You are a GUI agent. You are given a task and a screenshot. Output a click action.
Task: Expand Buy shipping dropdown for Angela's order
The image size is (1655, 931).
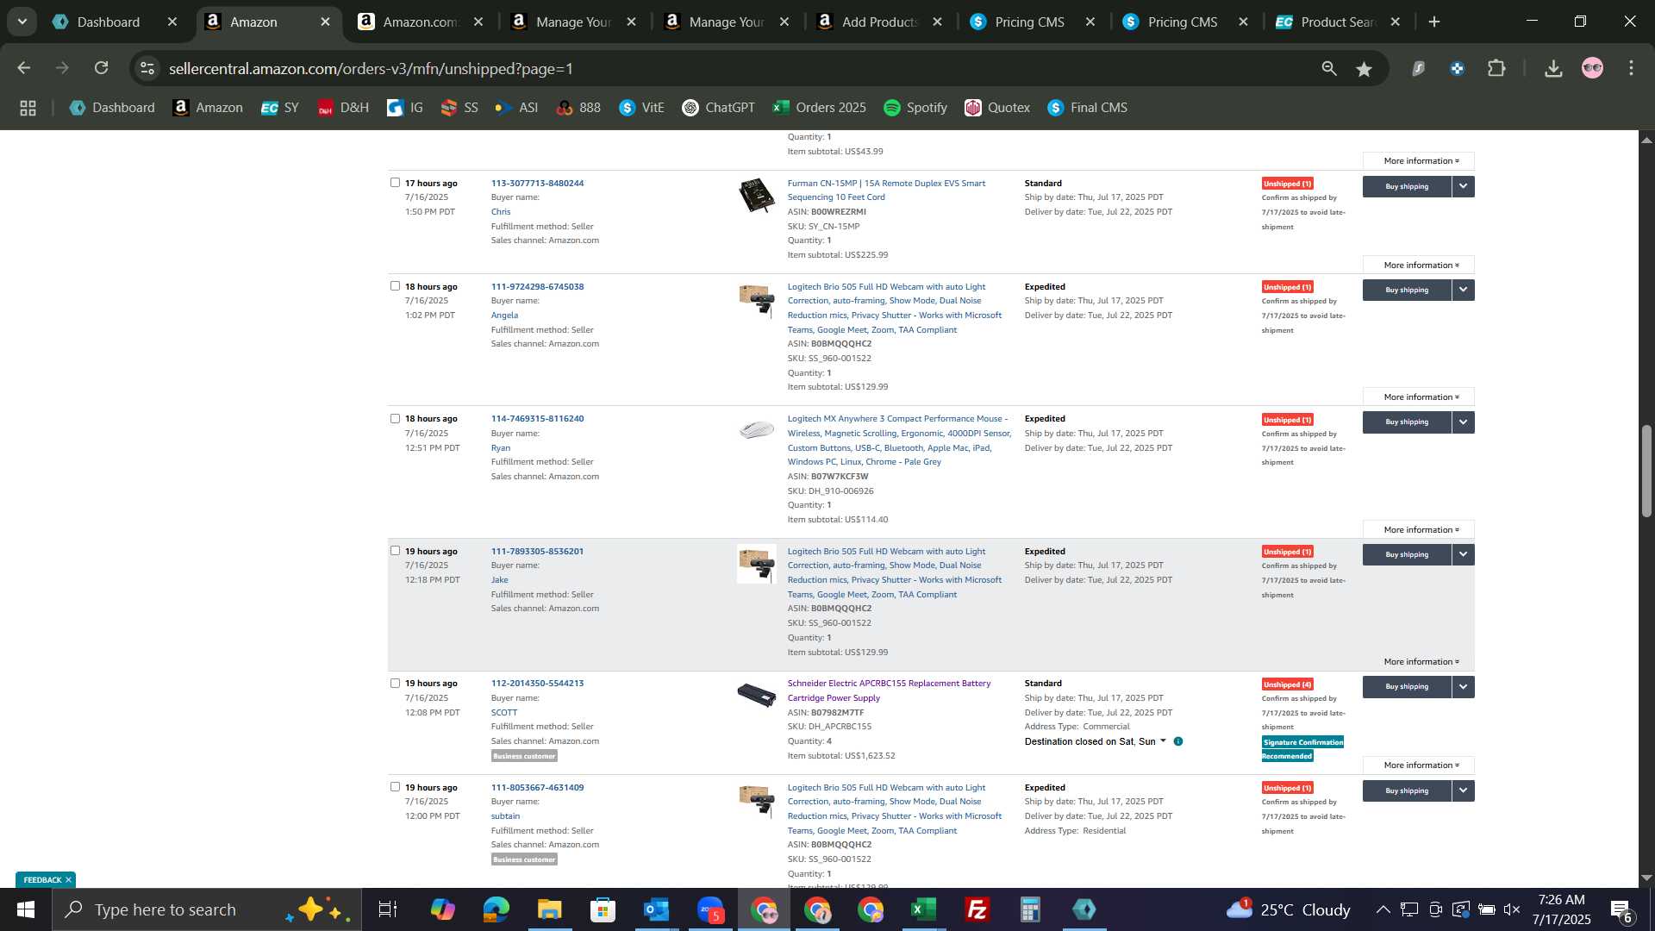tap(1463, 290)
